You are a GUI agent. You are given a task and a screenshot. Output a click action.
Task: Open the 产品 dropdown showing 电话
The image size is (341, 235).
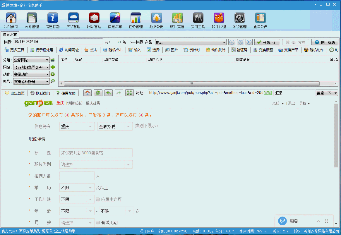point(191,42)
